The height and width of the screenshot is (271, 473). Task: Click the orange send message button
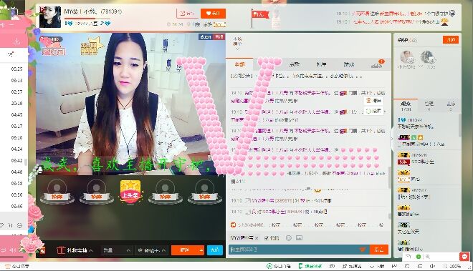point(379,250)
